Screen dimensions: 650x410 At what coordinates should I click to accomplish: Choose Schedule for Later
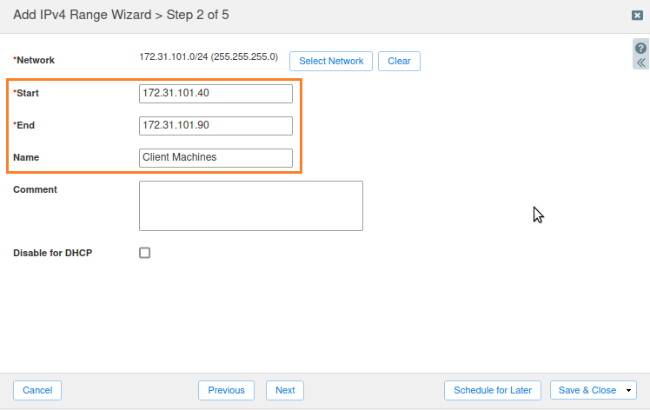(493, 390)
